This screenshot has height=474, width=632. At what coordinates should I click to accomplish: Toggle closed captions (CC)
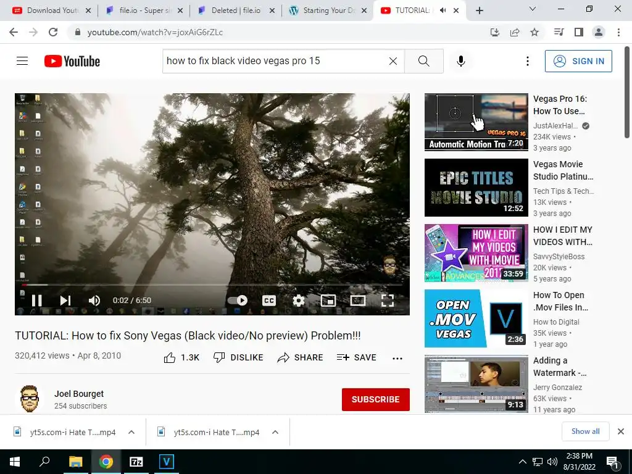click(x=269, y=301)
